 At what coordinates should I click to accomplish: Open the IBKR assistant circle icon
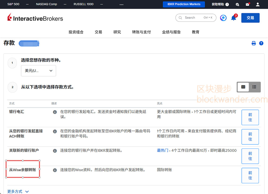tap(223, 18)
